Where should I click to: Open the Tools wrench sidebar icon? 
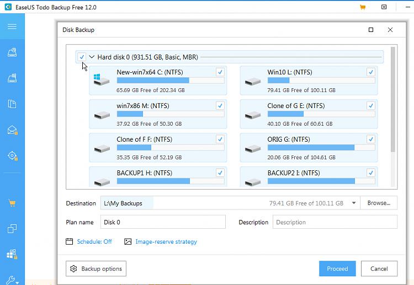12,280
